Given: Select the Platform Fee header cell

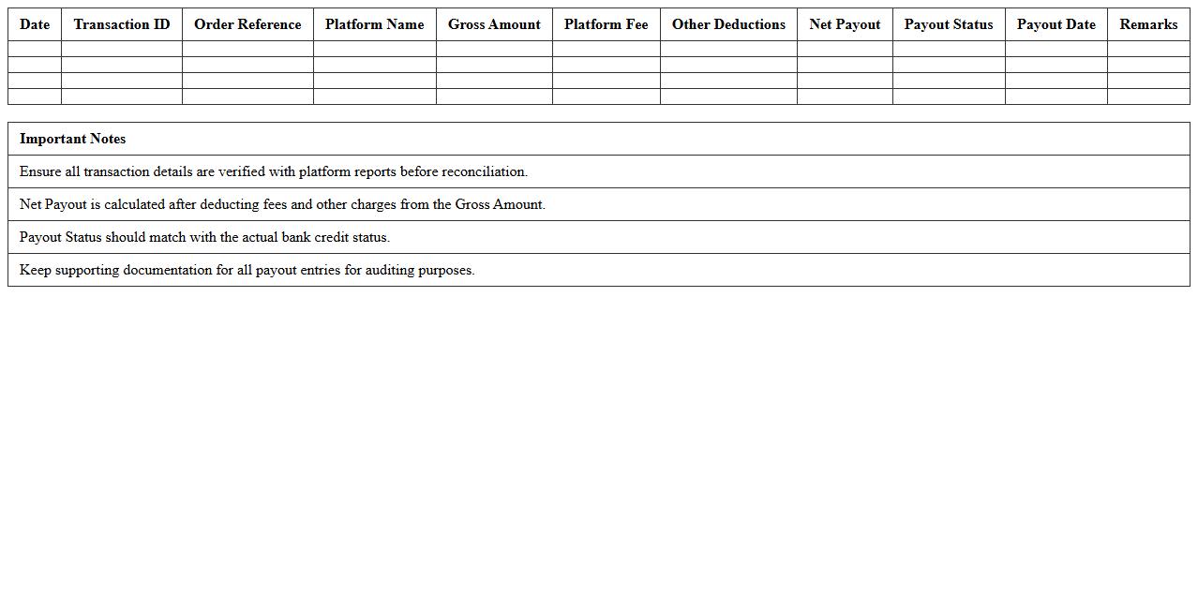Looking at the screenshot, I should tap(606, 24).
